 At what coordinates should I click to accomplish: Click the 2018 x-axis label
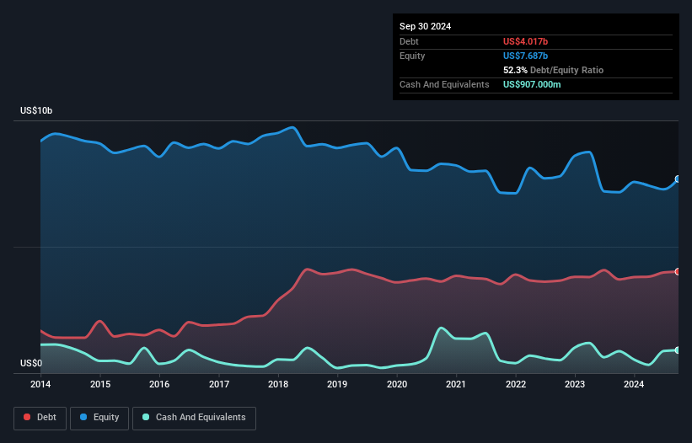(278, 384)
